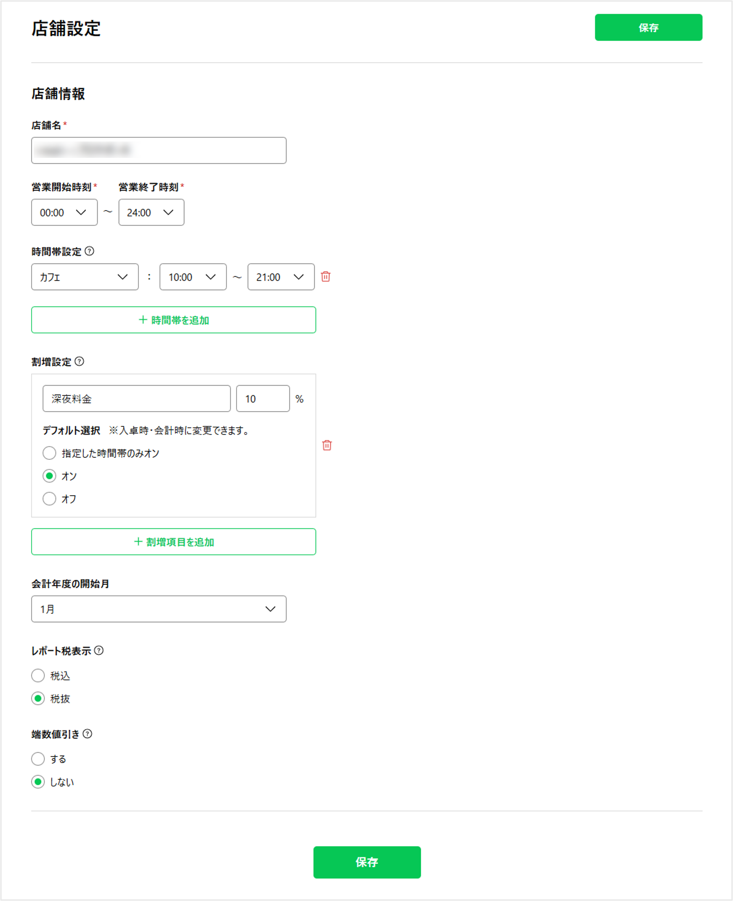Select the する radio button
733x901 pixels.
(38, 759)
